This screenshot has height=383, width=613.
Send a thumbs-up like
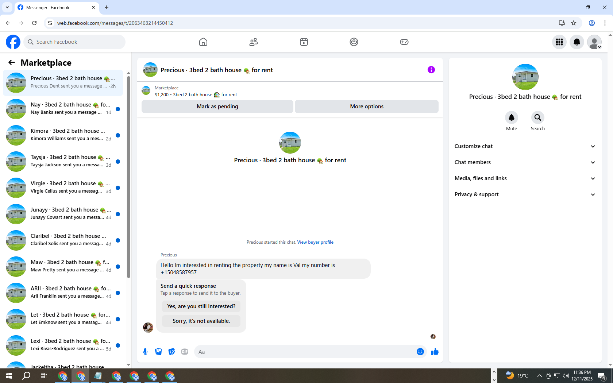pos(435,352)
